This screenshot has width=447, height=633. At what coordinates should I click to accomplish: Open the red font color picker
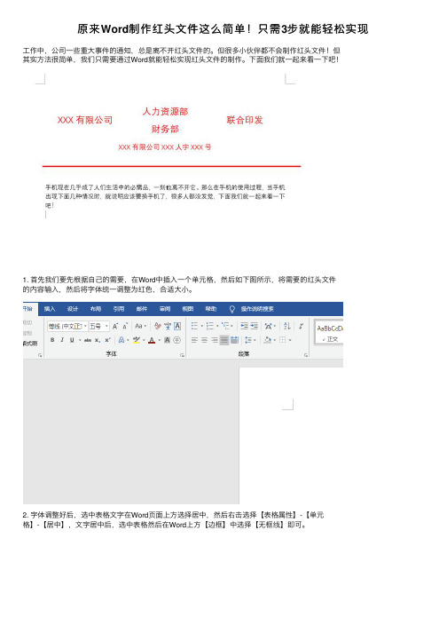(x=152, y=340)
